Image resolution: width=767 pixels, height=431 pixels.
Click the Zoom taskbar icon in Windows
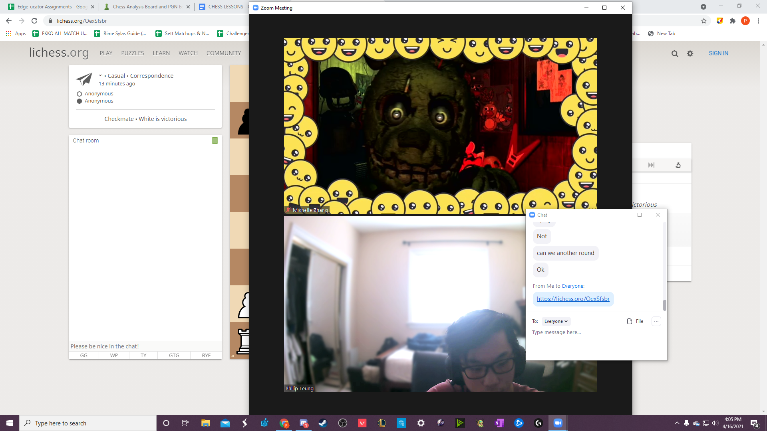558,423
